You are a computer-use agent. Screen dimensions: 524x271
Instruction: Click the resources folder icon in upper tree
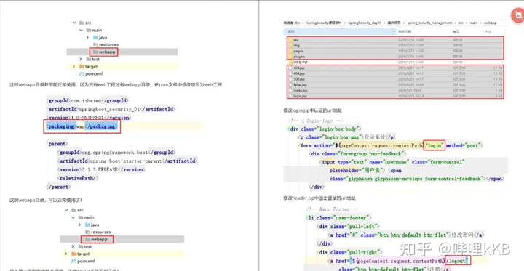95,45
